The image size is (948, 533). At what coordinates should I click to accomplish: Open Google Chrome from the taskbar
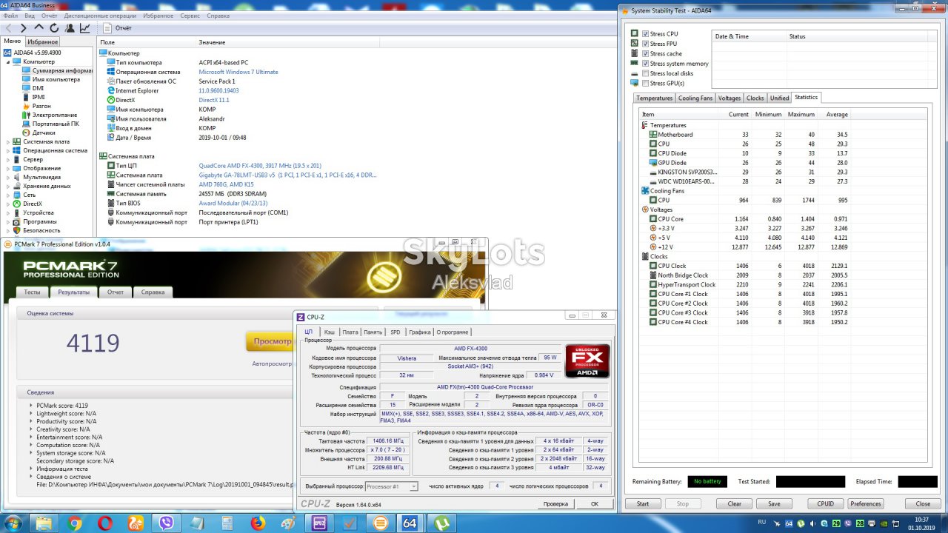coord(75,523)
